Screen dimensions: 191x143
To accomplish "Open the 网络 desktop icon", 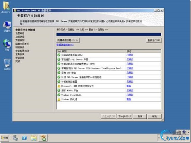I will pyautogui.click(x=7, y=45).
